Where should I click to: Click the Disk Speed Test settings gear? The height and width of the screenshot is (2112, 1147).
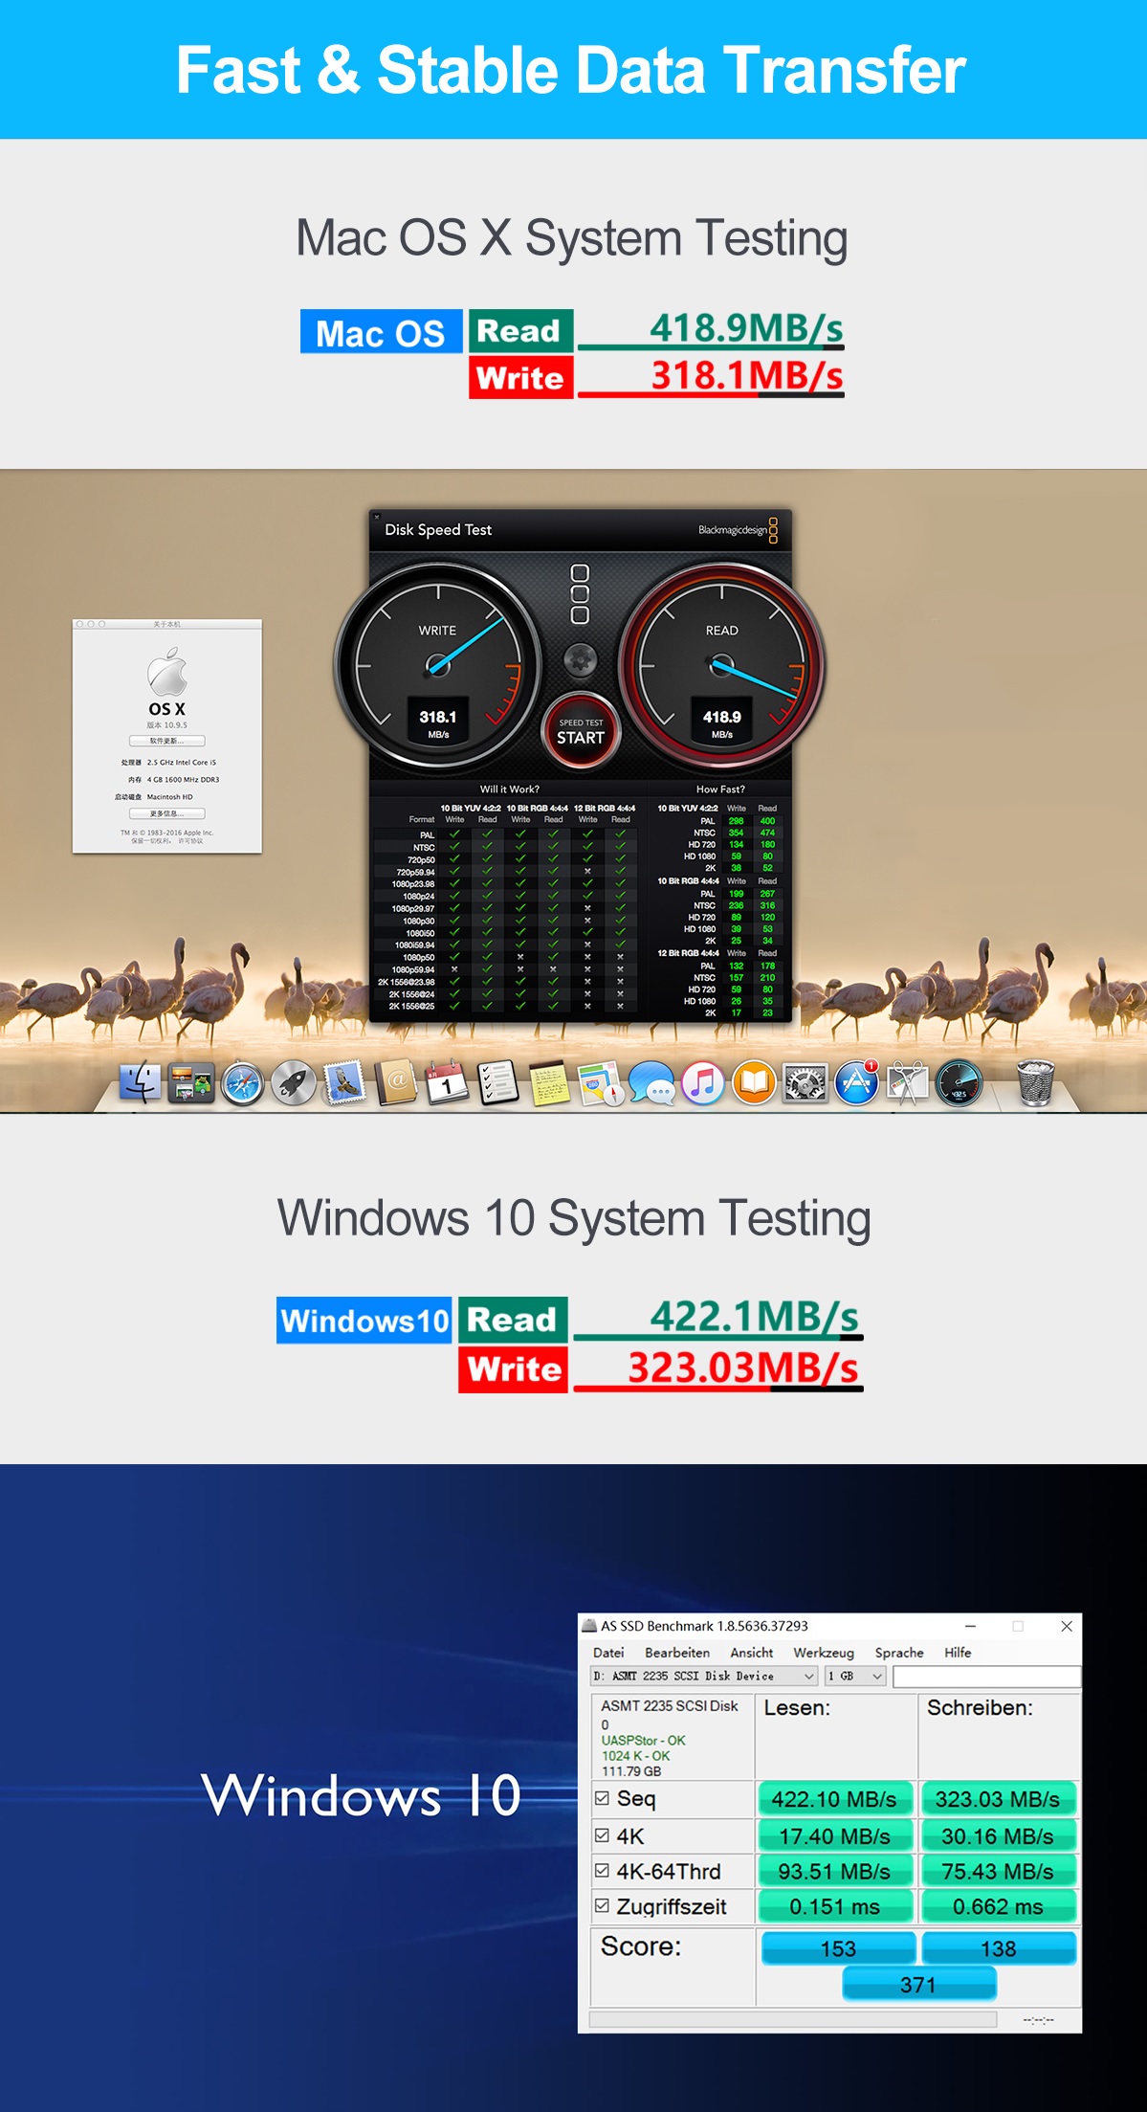[x=580, y=659]
